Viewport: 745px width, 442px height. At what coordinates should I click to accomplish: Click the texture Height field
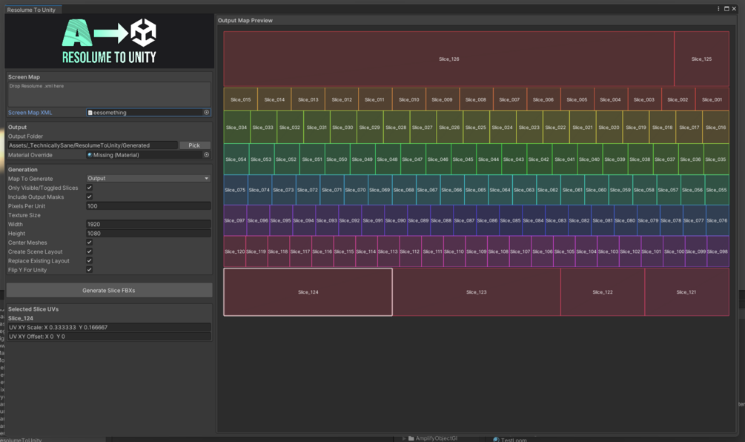[x=148, y=234]
